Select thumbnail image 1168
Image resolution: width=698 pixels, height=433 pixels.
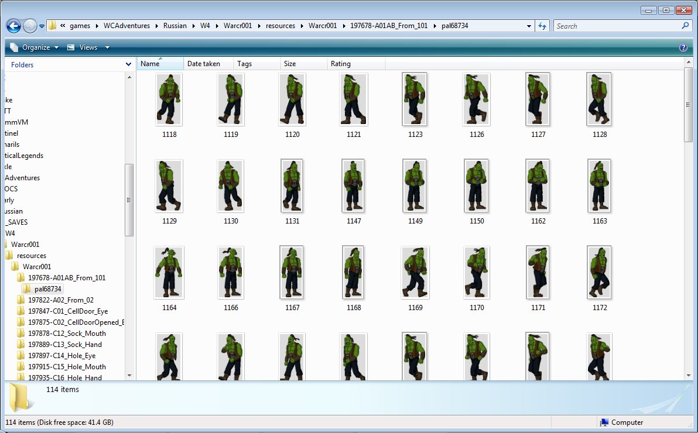pyautogui.click(x=354, y=272)
